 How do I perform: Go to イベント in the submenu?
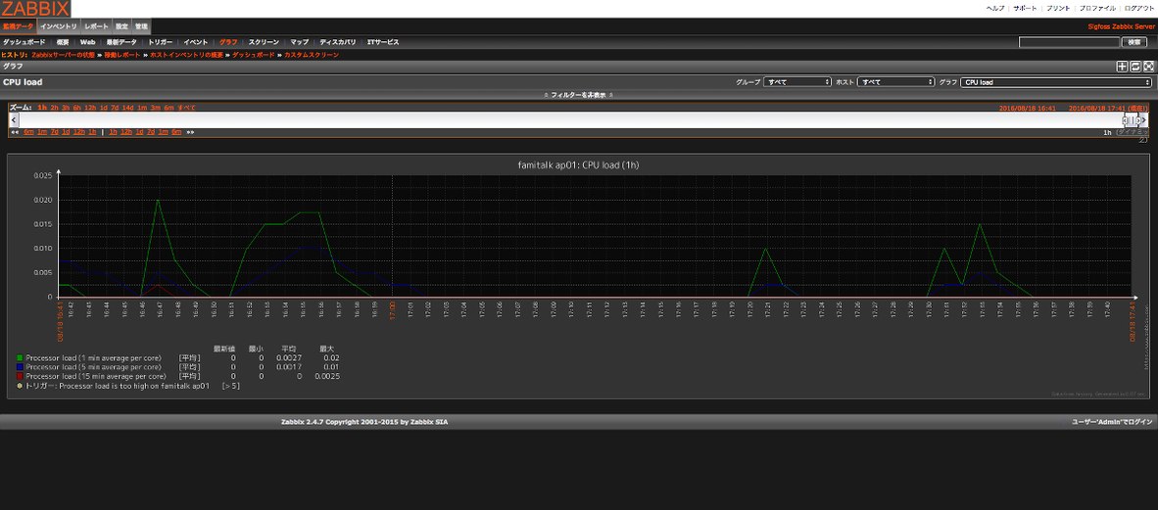tap(196, 43)
